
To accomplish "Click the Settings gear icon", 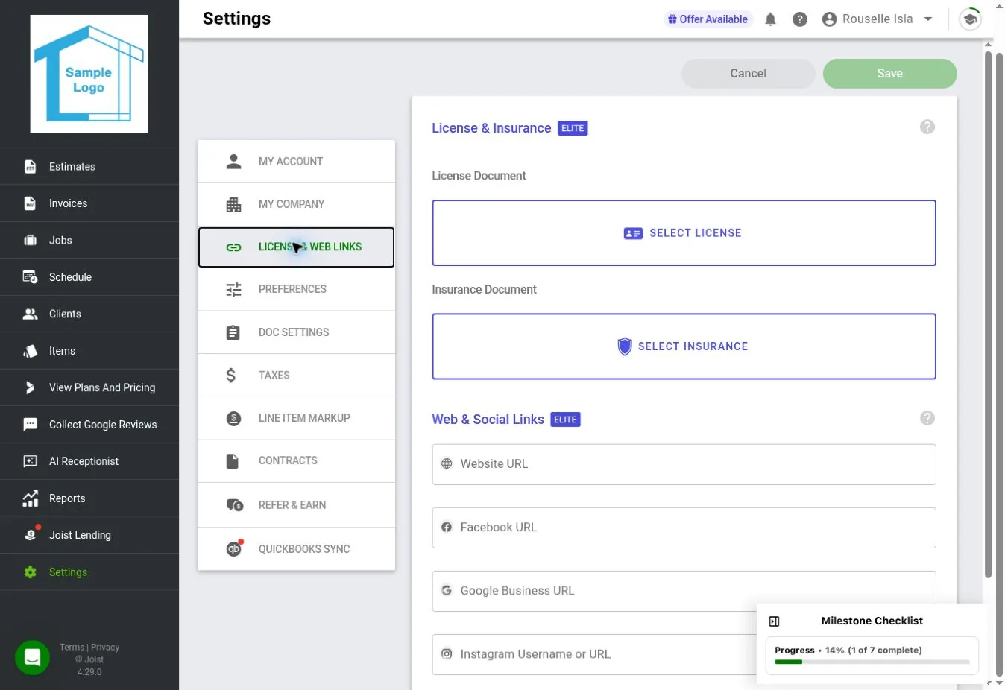I will coord(30,572).
